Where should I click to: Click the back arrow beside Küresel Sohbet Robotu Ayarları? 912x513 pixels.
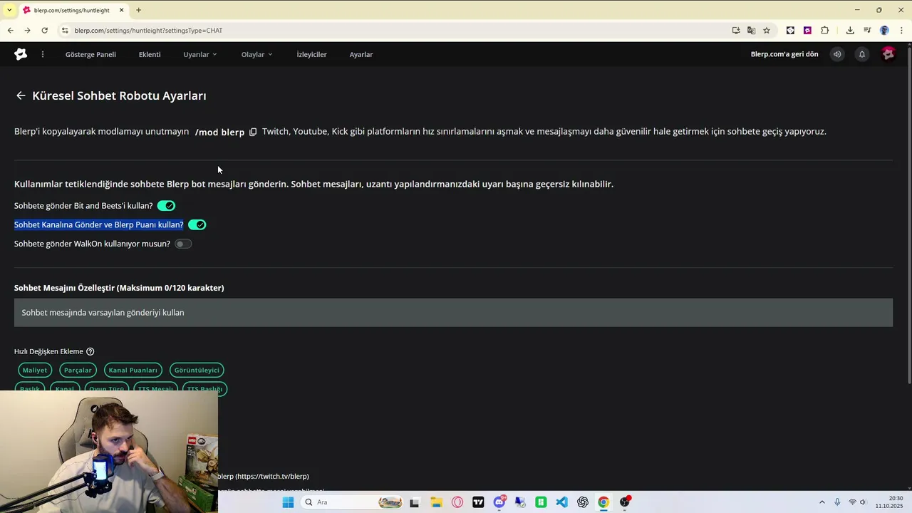[x=21, y=95]
